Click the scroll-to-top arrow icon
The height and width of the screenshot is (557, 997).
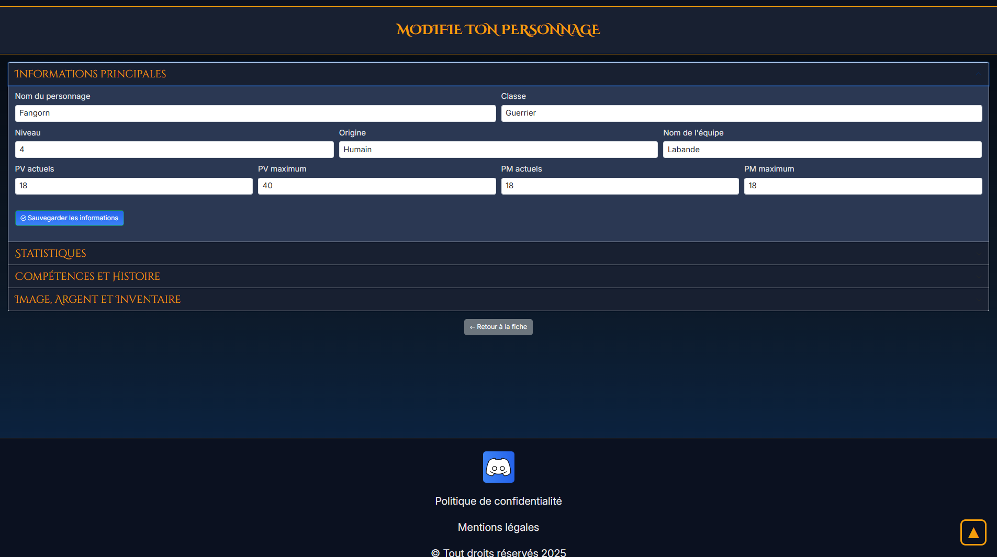(973, 532)
